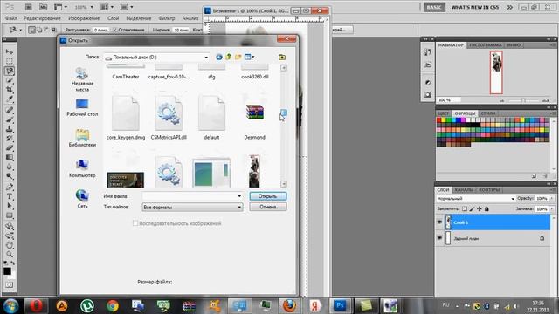Select the Crop tool
Screen dimensions: 559x314
pos(10,90)
